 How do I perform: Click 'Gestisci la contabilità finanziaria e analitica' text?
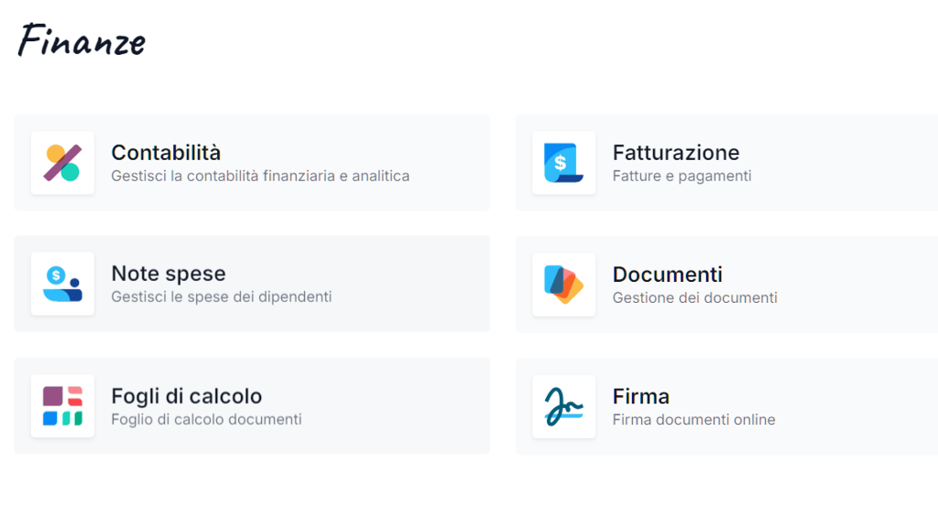click(x=260, y=177)
